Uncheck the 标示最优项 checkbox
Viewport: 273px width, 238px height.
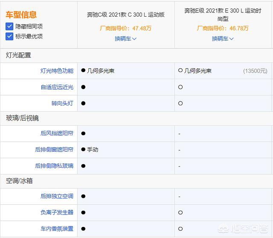[9, 36]
